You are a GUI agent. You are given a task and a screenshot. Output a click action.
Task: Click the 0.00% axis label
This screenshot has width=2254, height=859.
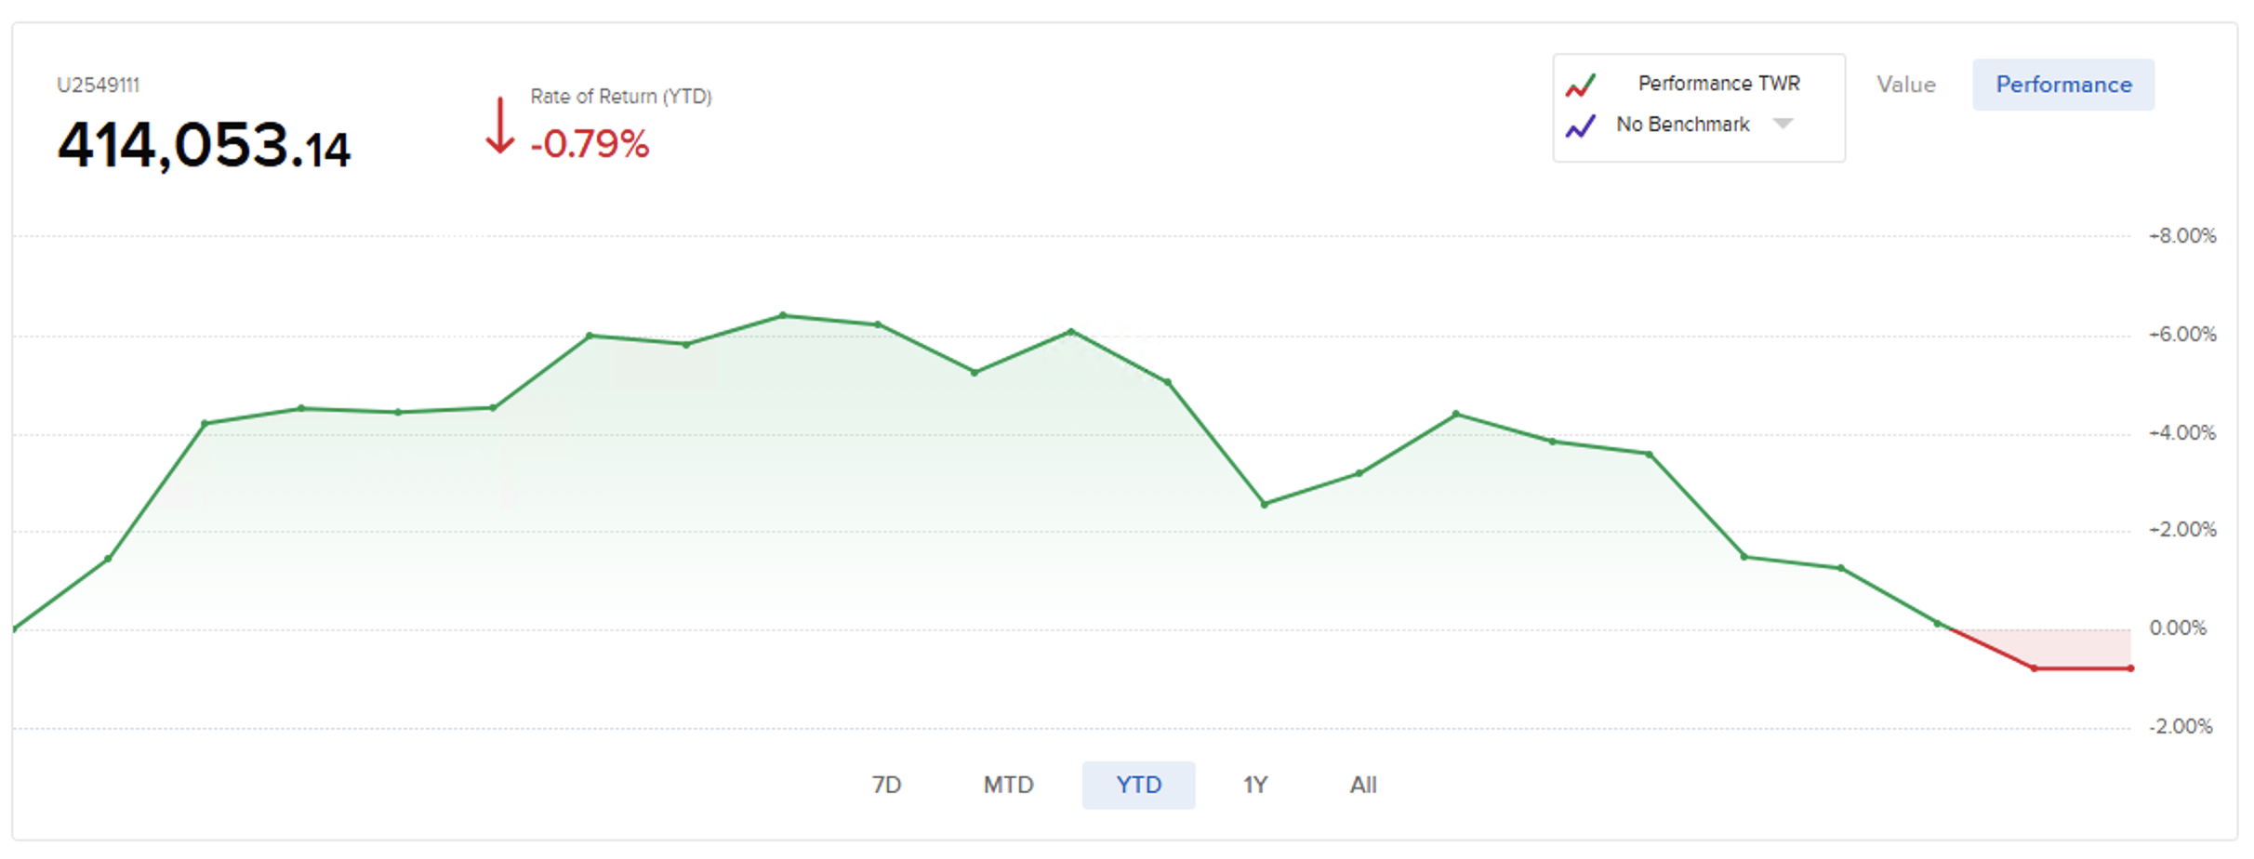click(2177, 628)
